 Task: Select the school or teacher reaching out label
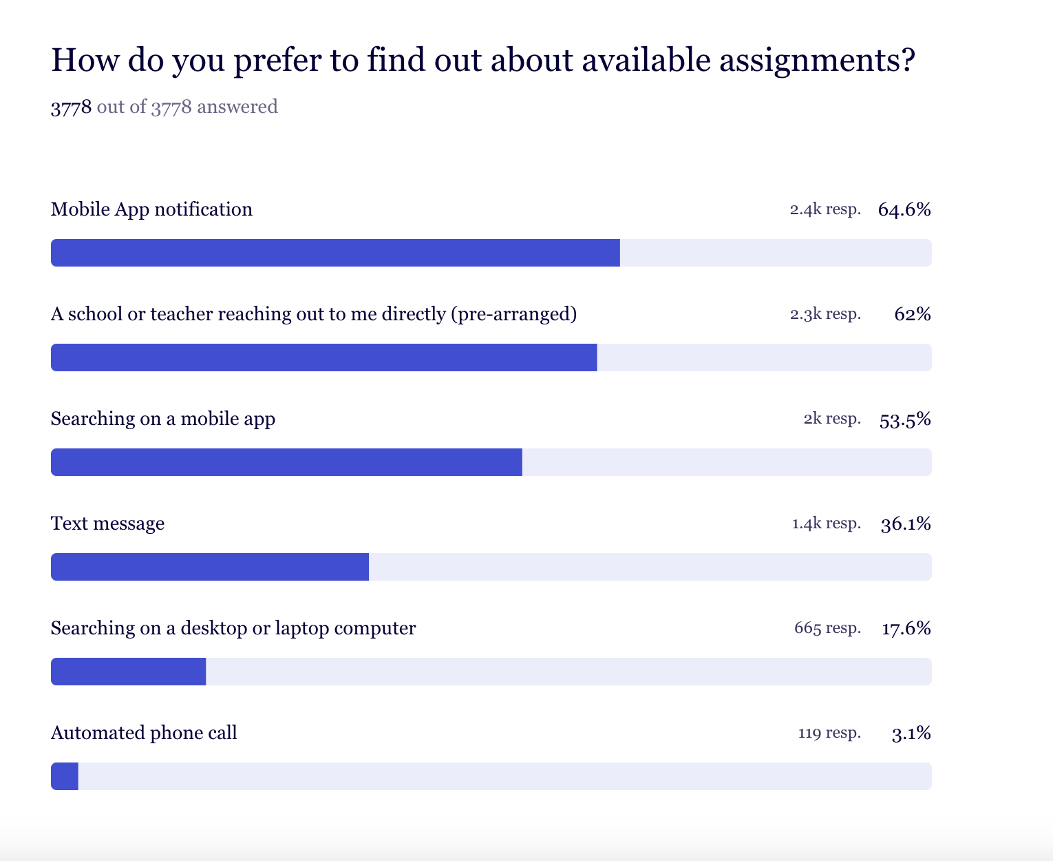[313, 314]
